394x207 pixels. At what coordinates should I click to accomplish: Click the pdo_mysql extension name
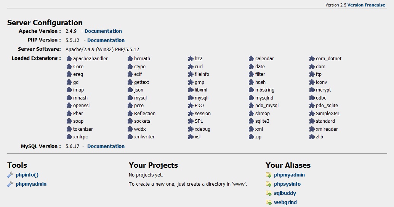[267, 106]
